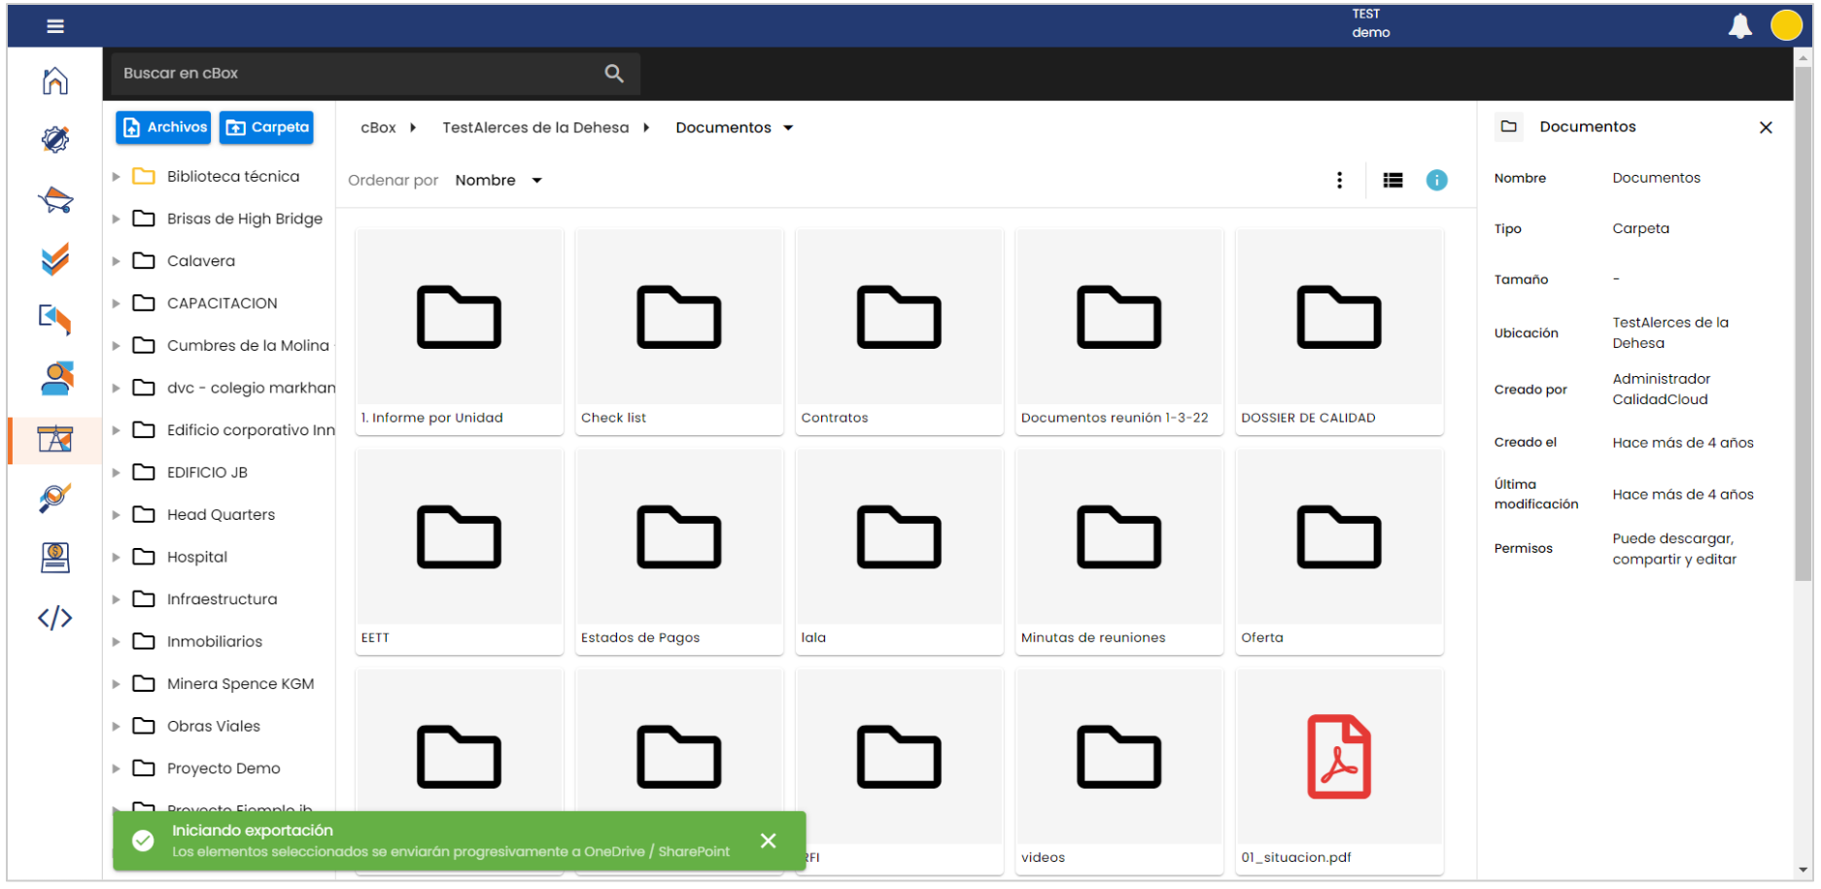Open the yellow user avatar menu
Screen dimensions: 1821x889
(1786, 25)
